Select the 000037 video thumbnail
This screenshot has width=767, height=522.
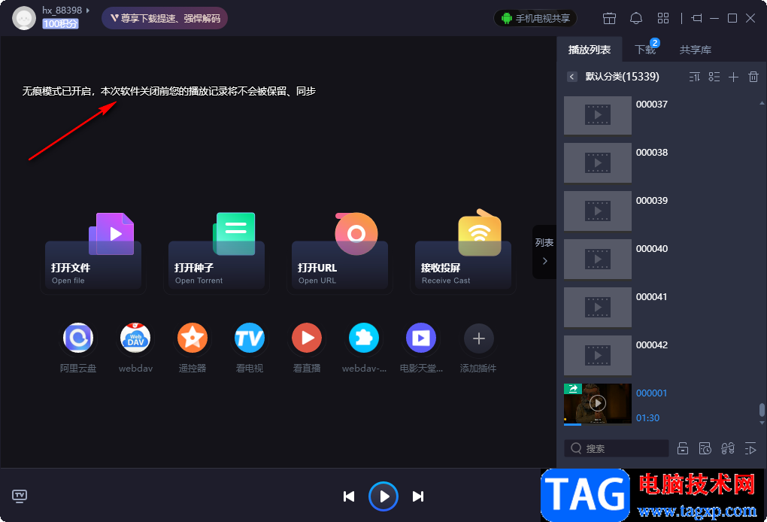tap(598, 115)
